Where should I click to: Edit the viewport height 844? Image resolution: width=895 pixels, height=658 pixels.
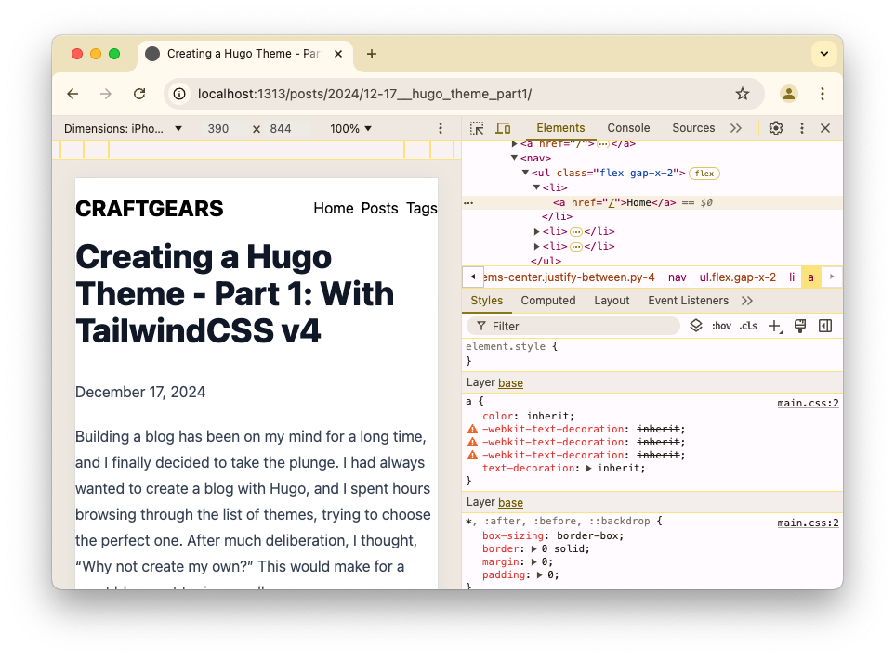coord(281,129)
